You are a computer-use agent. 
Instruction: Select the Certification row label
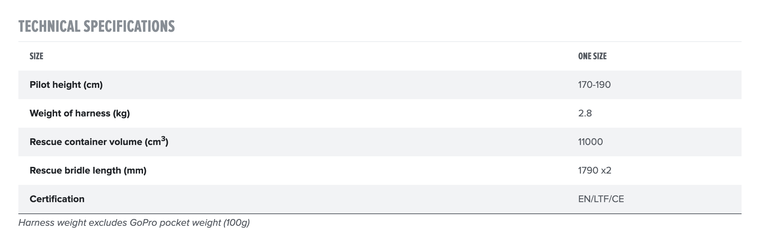point(57,199)
